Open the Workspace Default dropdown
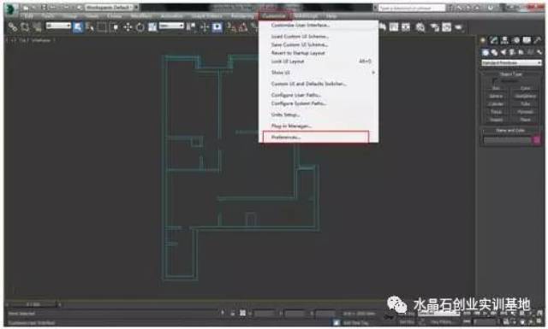This screenshot has width=548, height=329. point(110,8)
